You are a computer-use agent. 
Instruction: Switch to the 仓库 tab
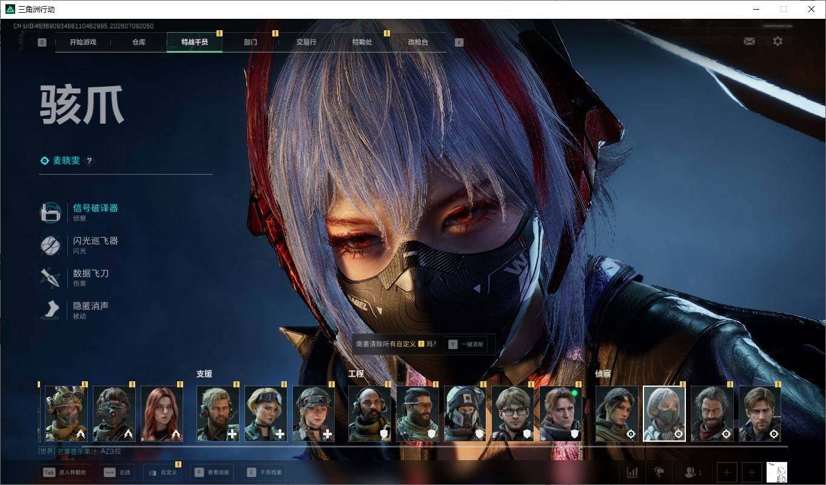point(139,42)
